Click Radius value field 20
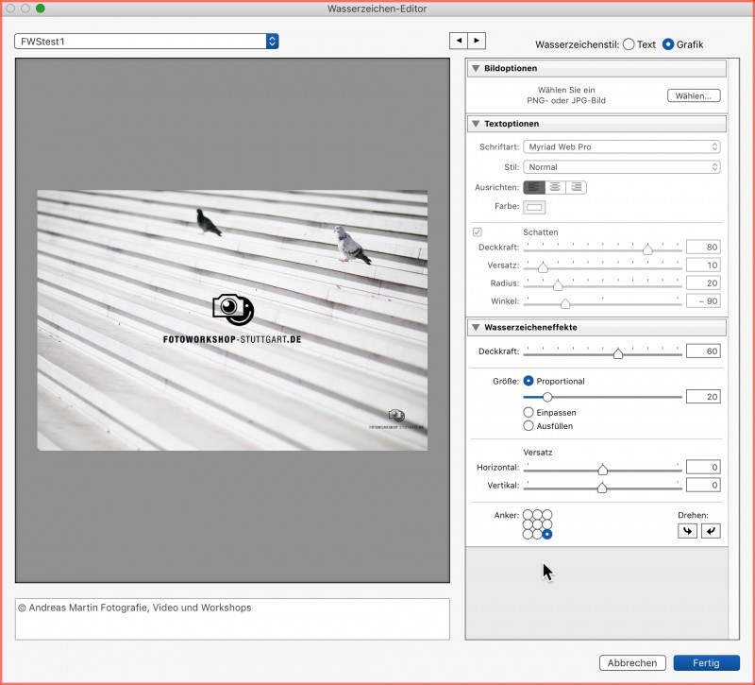This screenshot has width=755, height=685. (703, 283)
